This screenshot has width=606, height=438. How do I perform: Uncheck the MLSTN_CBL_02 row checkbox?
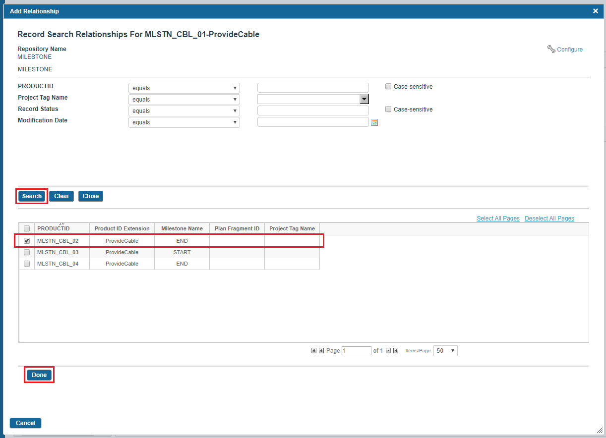[27, 241]
